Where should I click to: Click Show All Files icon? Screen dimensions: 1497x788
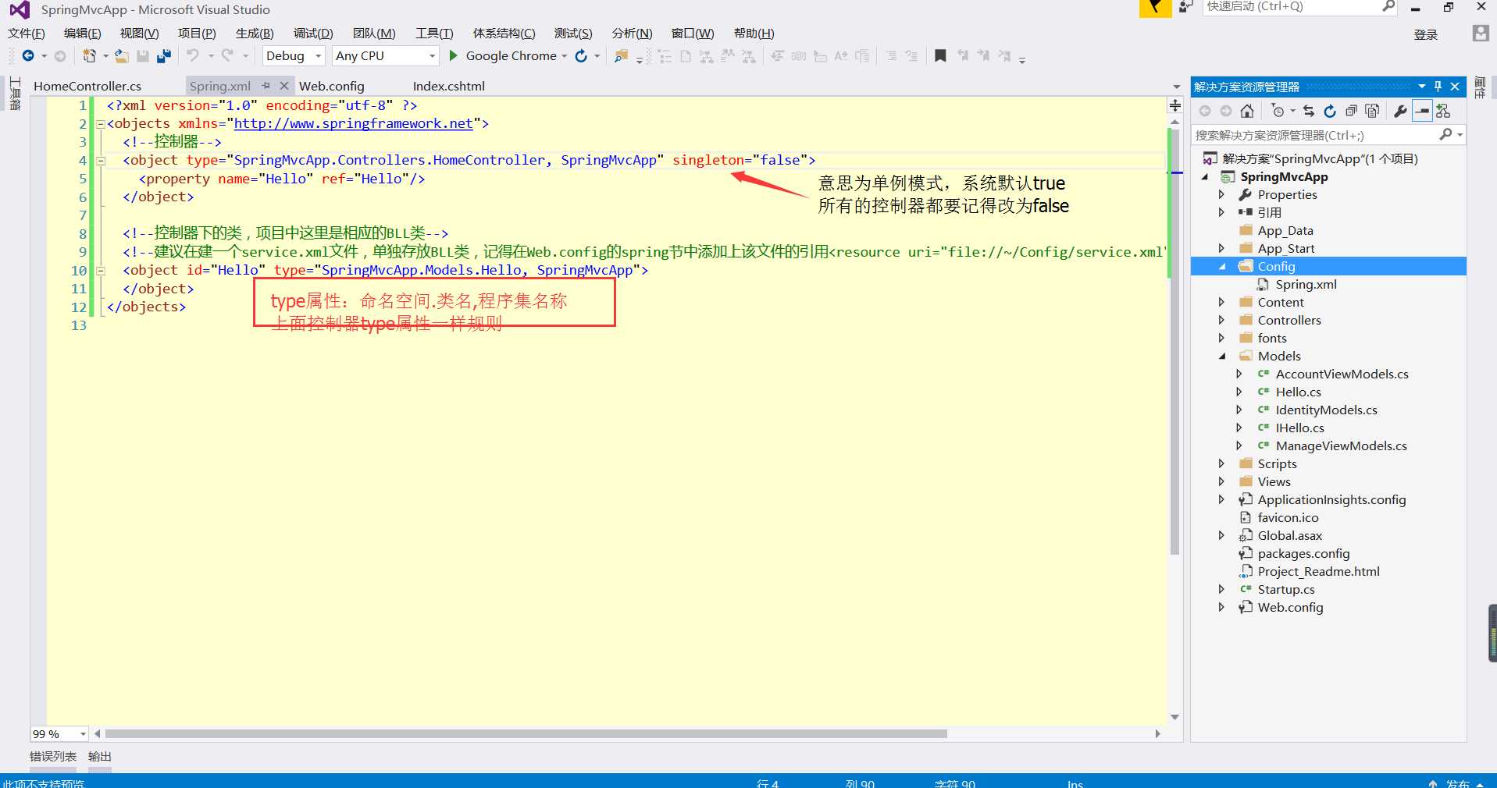click(x=1372, y=111)
